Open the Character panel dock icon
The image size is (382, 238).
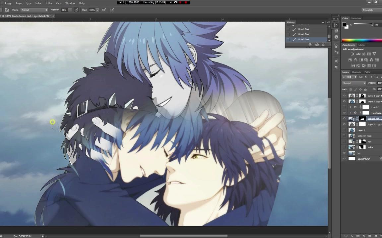click(336, 61)
